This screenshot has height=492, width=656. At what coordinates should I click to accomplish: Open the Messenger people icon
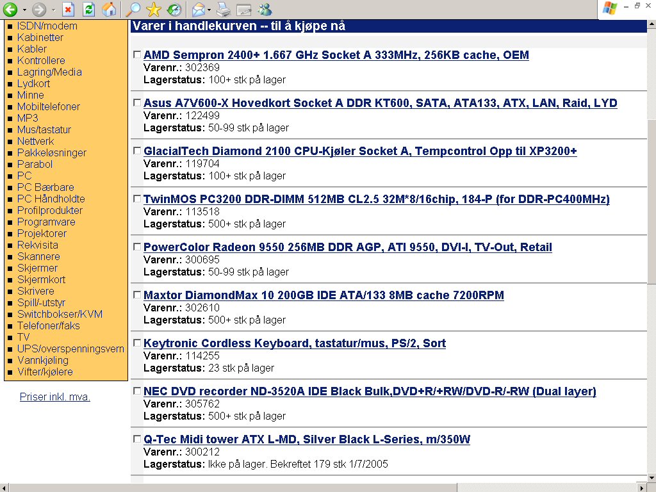(265, 9)
